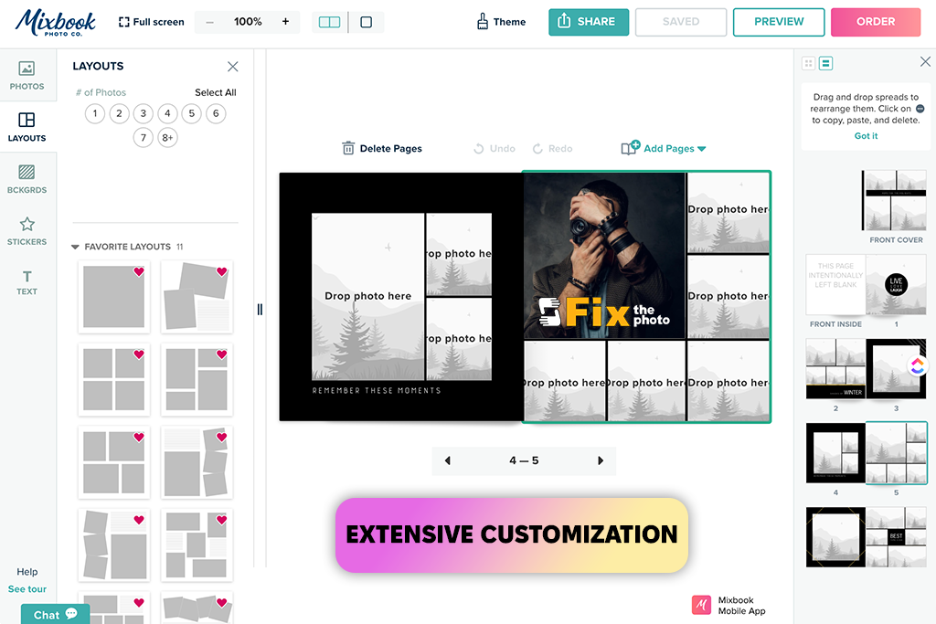Screen dimensions: 936x624
Task: Switch to single page view
Action: coord(367,22)
